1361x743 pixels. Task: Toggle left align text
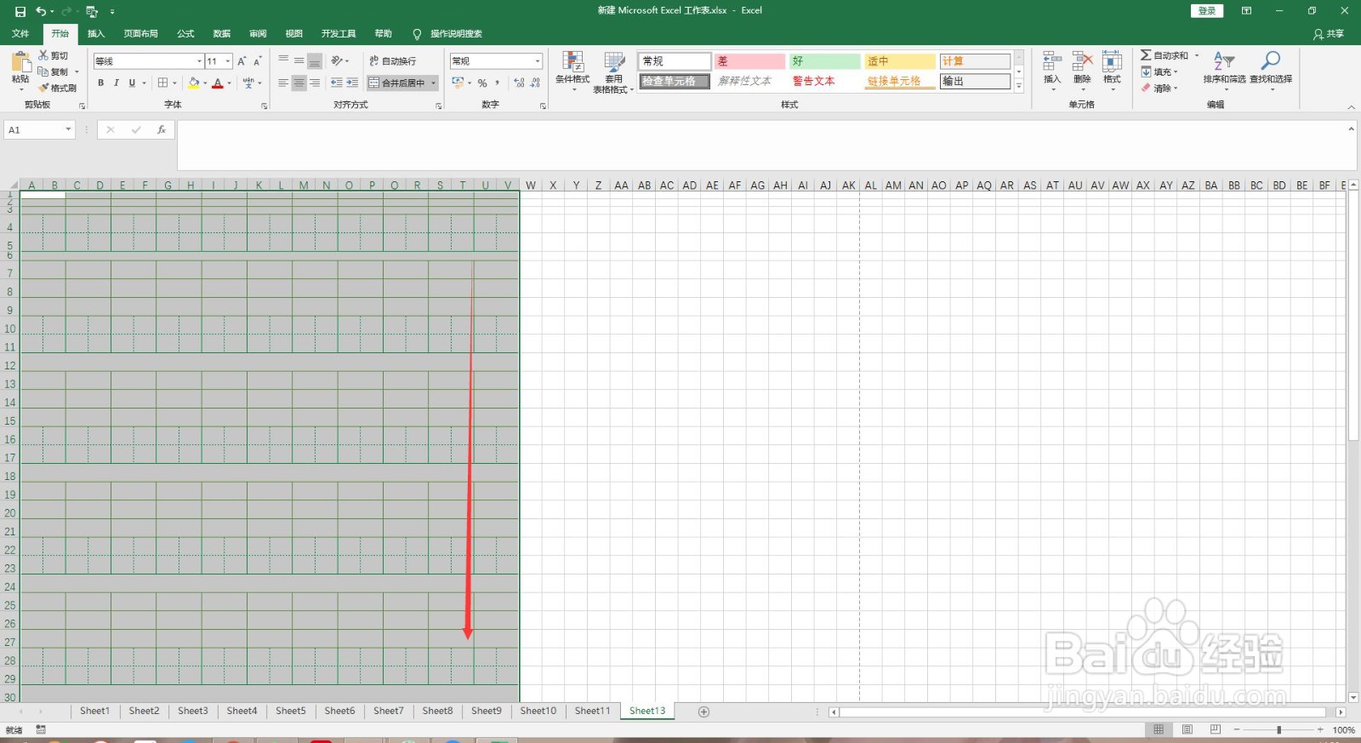pos(283,83)
